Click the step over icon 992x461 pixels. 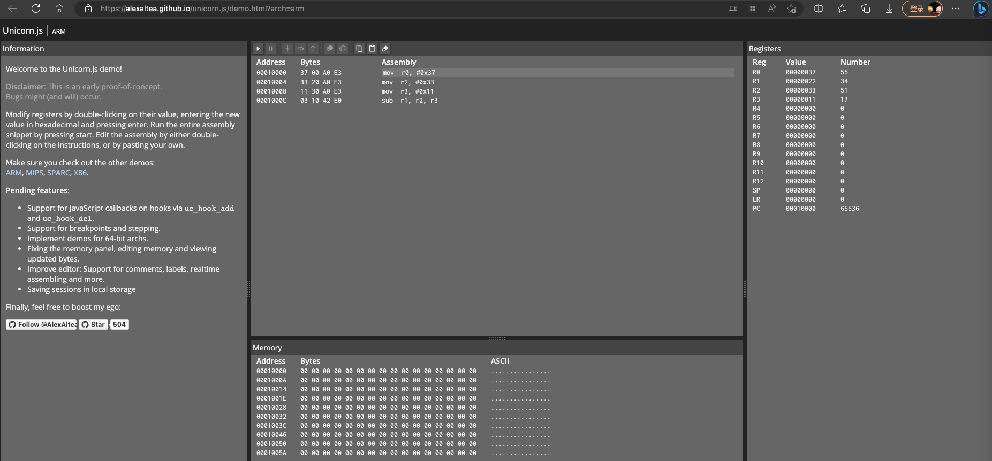pos(300,49)
